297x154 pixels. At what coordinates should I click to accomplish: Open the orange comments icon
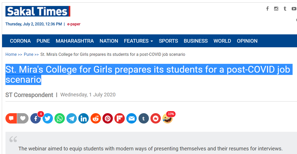11,119
